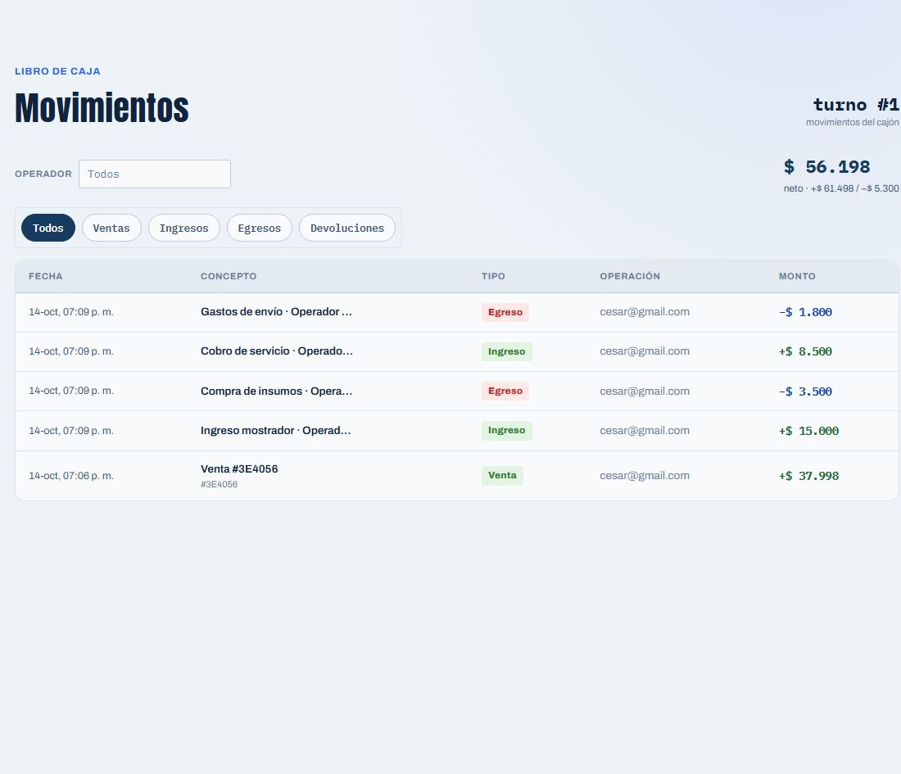
Task: Click the Concepto column header
Action: [x=229, y=276]
